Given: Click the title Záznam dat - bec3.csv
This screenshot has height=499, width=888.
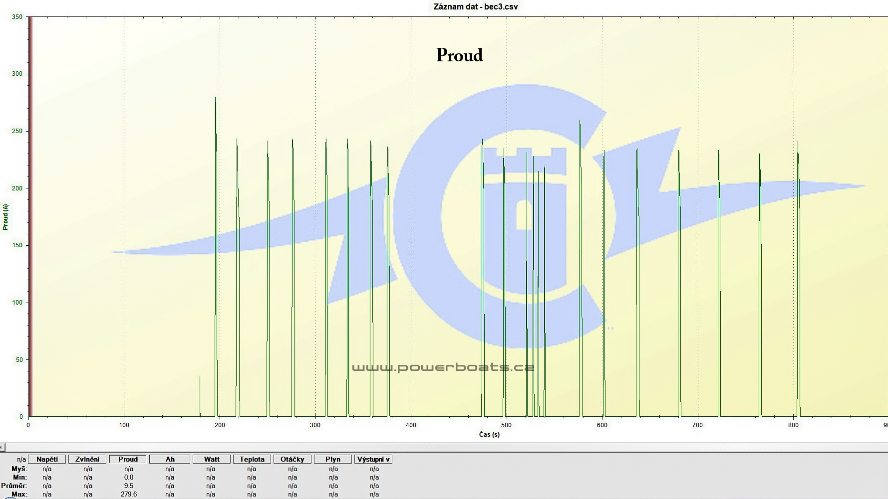Looking at the screenshot, I should (x=476, y=6).
